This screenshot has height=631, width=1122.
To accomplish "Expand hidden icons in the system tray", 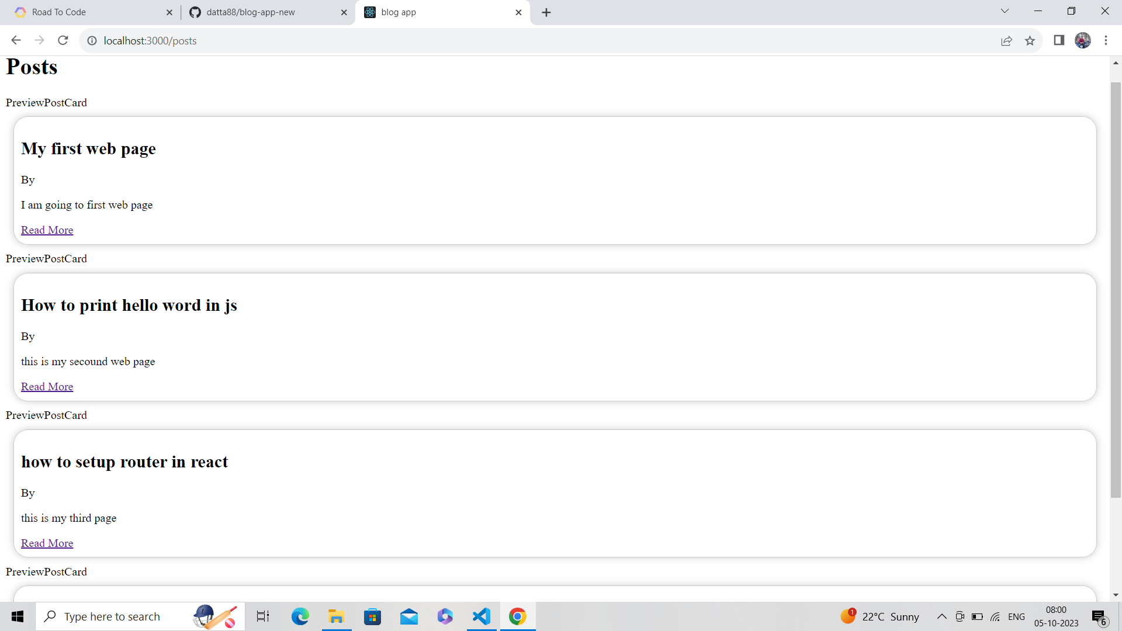I will 941,616.
